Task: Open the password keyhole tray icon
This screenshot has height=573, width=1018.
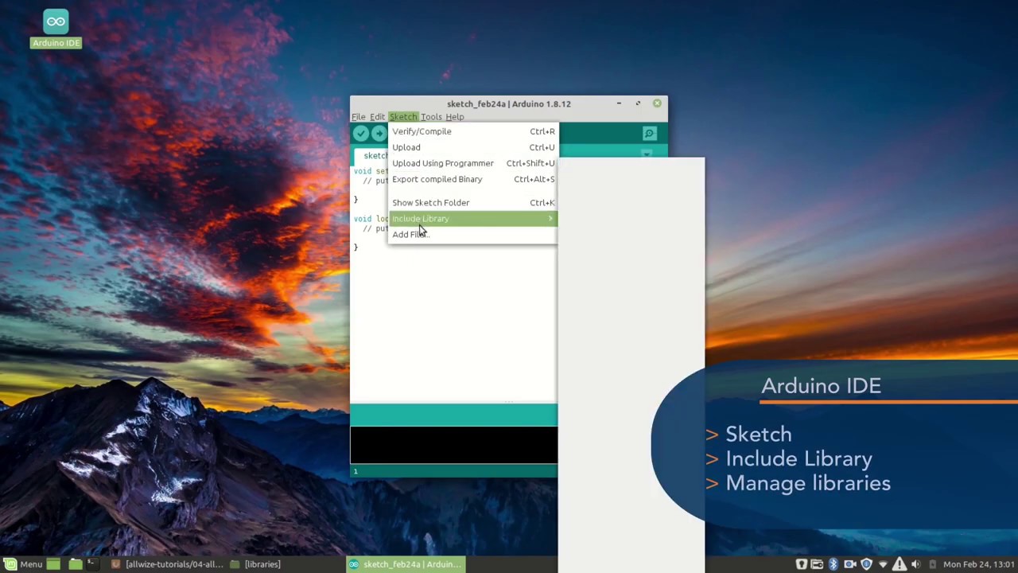Action: [x=801, y=564]
